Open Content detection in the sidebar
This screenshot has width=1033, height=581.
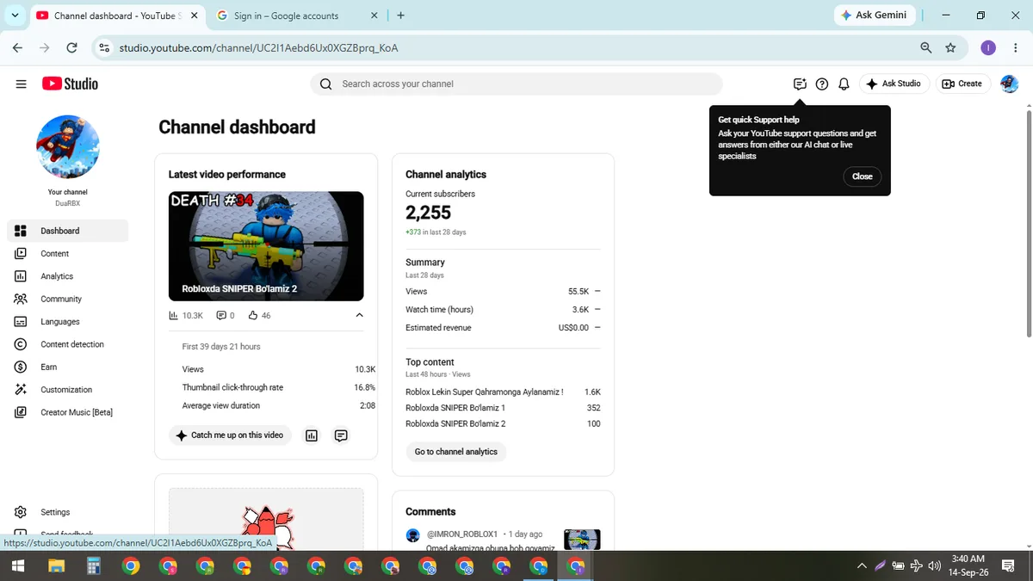point(68,344)
